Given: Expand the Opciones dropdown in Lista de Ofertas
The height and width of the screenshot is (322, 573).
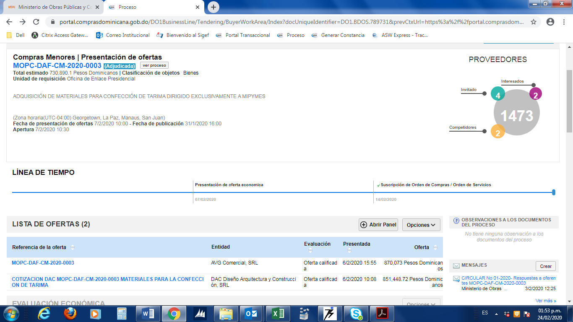Looking at the screenshot, I should pyautogui.click(x=421, y=225).
